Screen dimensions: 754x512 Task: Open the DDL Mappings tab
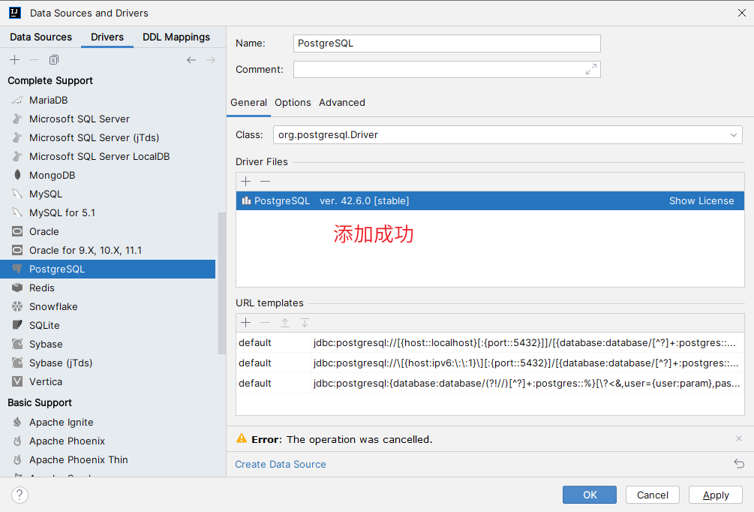click(176, 37)
